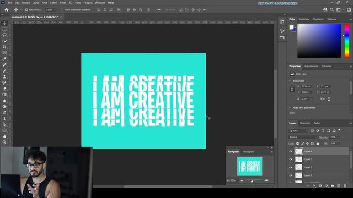This screenshot has width=353, height=198.
Task: Open the File menu
Action: (10, 3)
